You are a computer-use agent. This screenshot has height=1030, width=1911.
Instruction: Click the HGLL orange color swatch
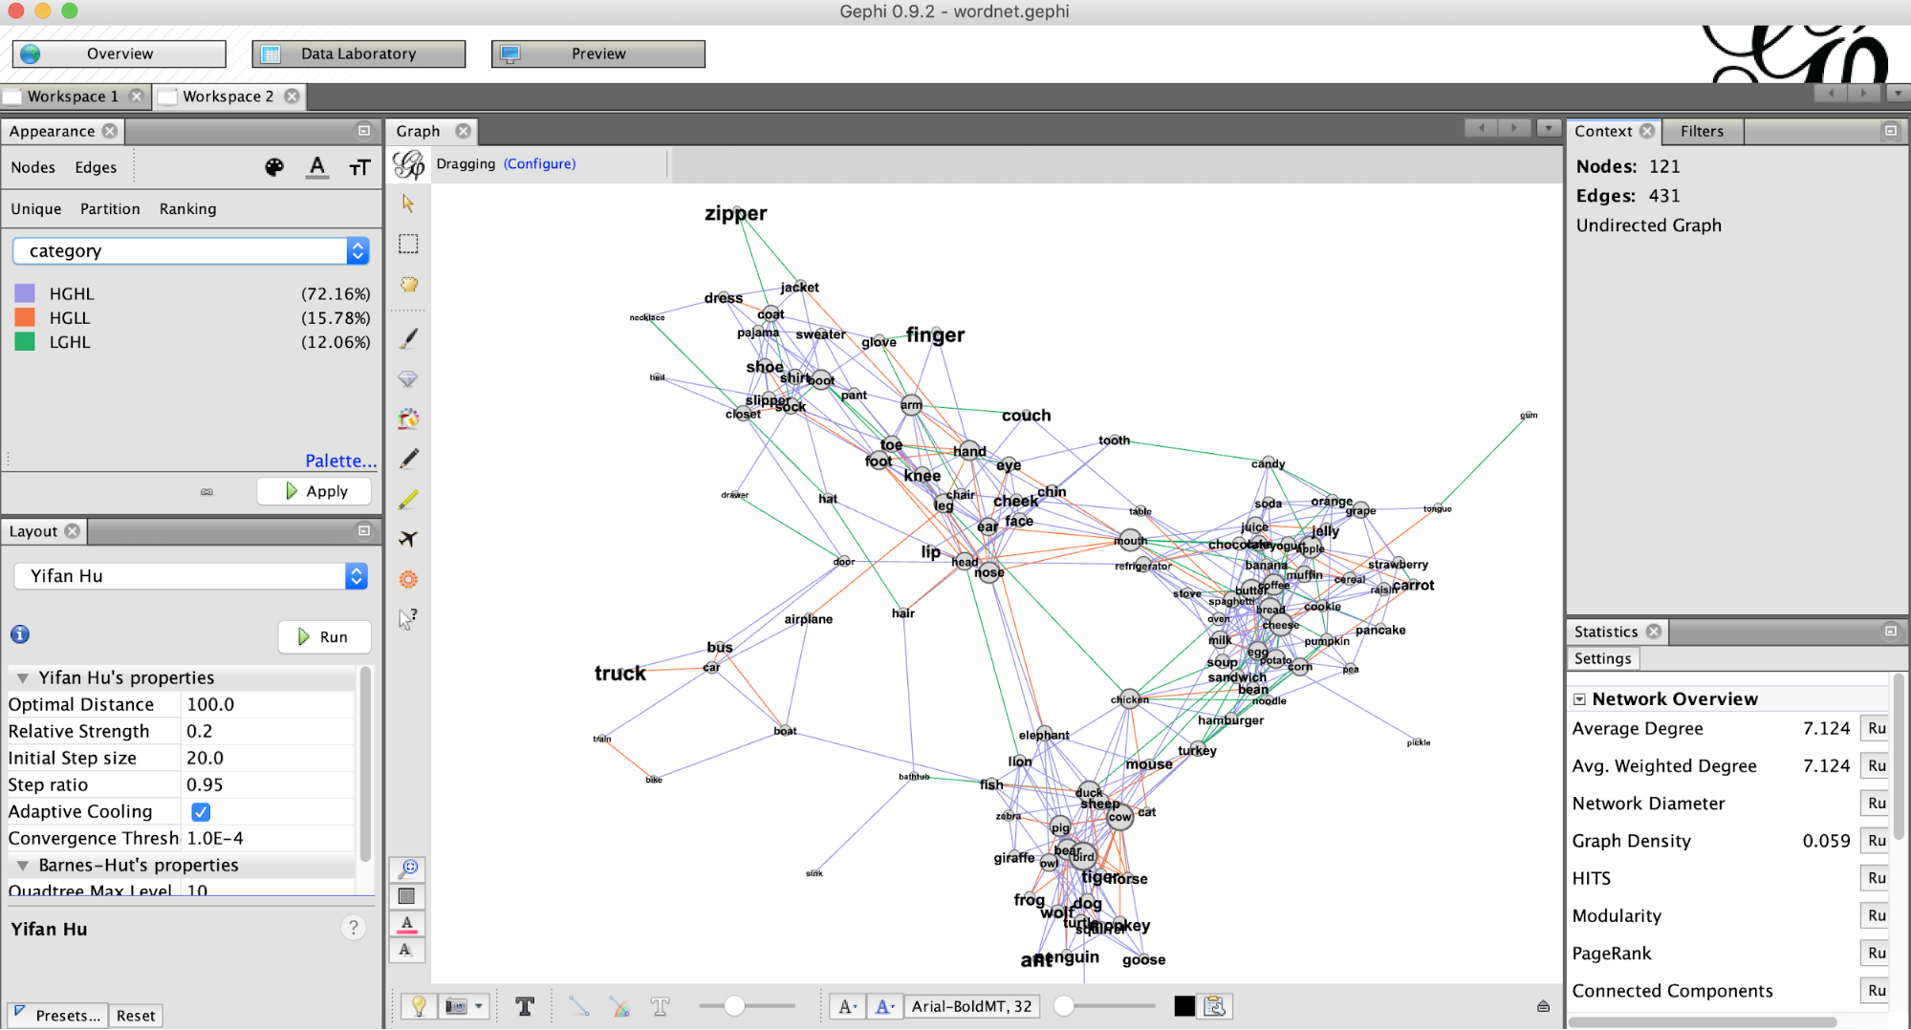point(25,317)
